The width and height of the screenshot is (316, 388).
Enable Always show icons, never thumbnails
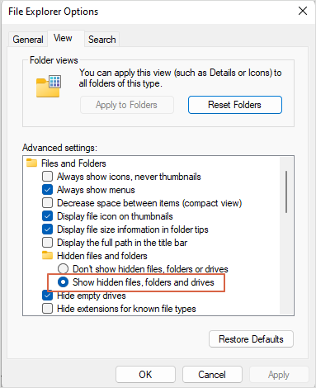click(47, 176)
